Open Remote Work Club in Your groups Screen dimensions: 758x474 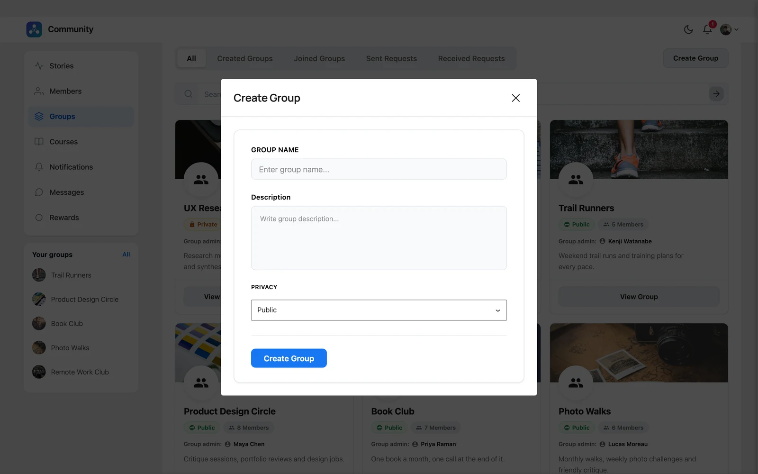(x=81, y=372)
